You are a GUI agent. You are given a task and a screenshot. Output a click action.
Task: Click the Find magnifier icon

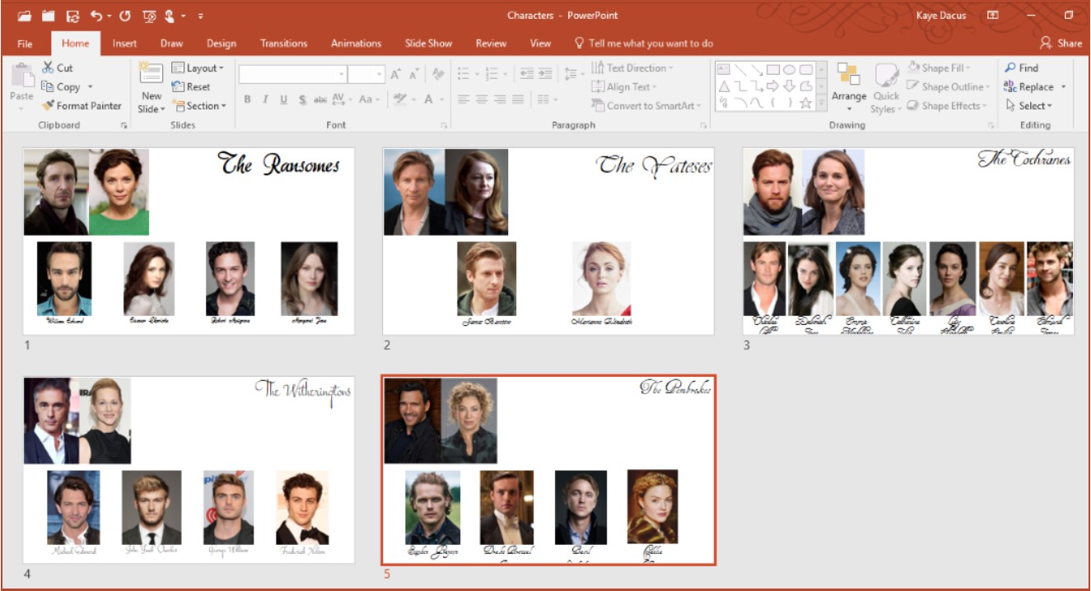point(1010,67)
